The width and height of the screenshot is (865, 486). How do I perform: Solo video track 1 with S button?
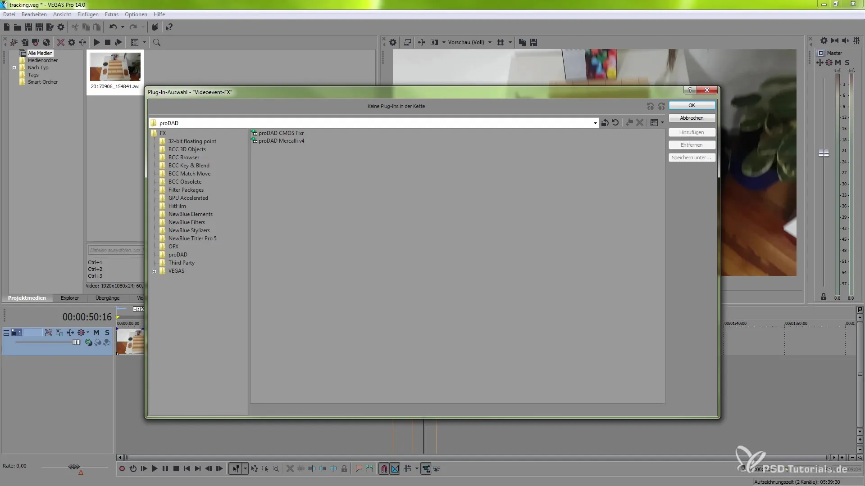107,333
